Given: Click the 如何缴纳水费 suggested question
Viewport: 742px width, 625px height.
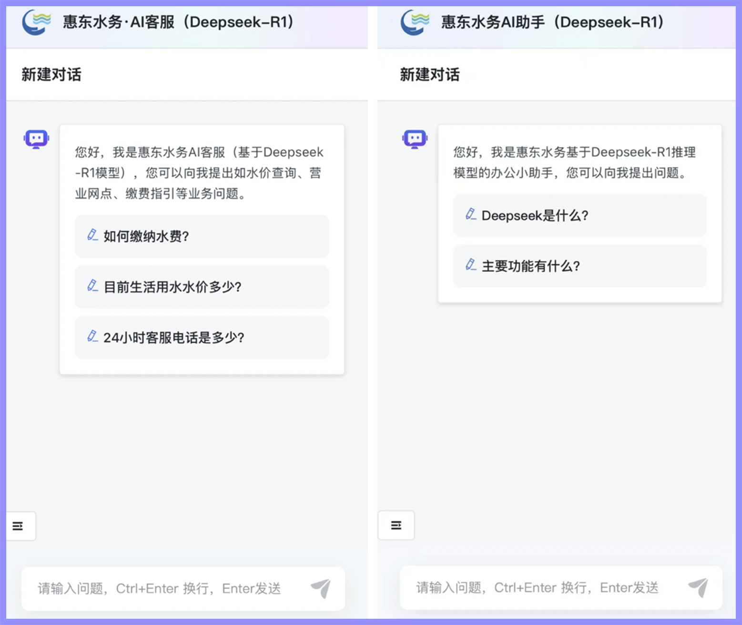Looking at the screenshot, I should pyautogui.click(x=202, y=236).
